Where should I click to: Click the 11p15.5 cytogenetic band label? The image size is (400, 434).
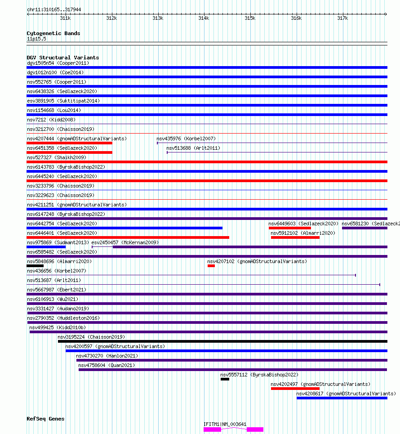point(36,39)
